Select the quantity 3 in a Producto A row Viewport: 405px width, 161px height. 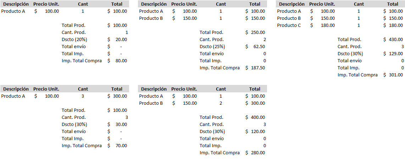tap(83, 96)
